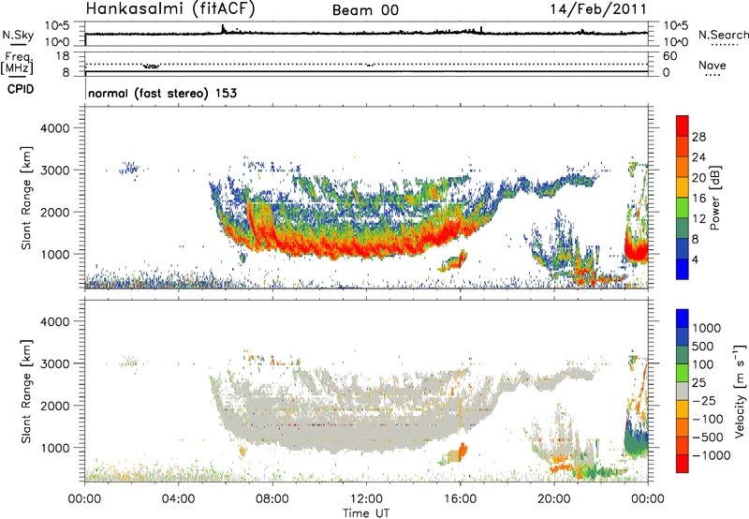Click the 'Power [dB]' color bar label
This screenshot has height=519, width=749.
715,198
